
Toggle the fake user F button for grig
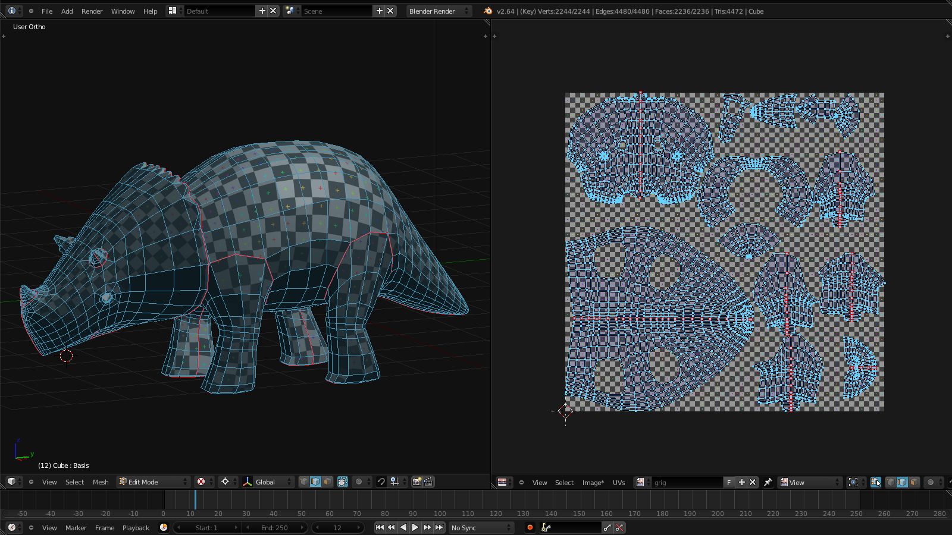coord(729,483)
